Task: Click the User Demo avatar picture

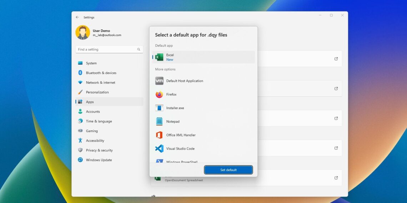Action: click(83, 32)
